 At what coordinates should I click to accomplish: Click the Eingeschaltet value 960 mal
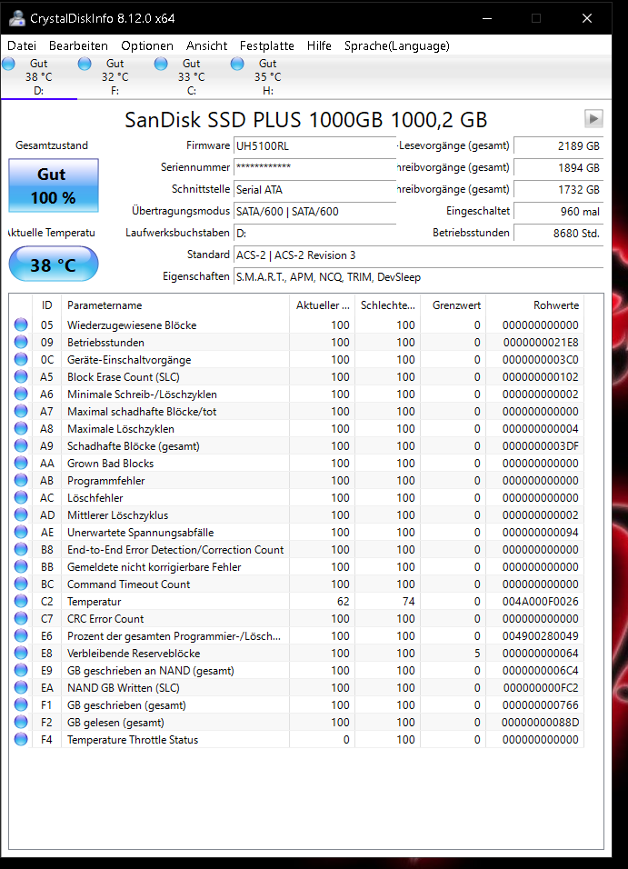(559, 211)
